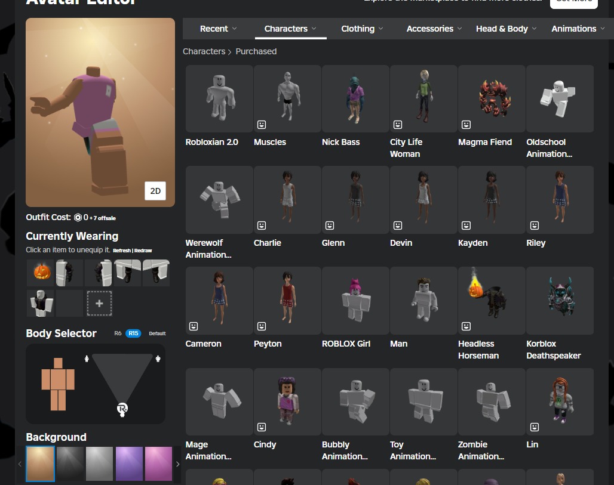The height and width of the screenshot is (485, 614).
Task: Select the purple gradient background swatch
Action: (x=129, y=464)
